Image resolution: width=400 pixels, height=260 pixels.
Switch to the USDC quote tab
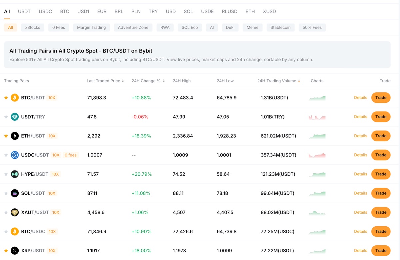point(45,11)
